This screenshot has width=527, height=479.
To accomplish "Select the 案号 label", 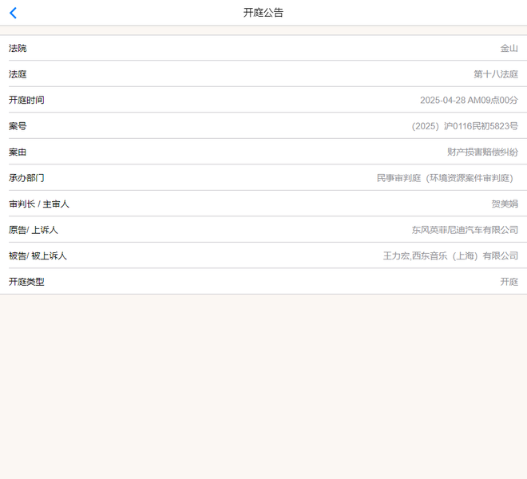I will pyautogui.click(x=18, y=126).
